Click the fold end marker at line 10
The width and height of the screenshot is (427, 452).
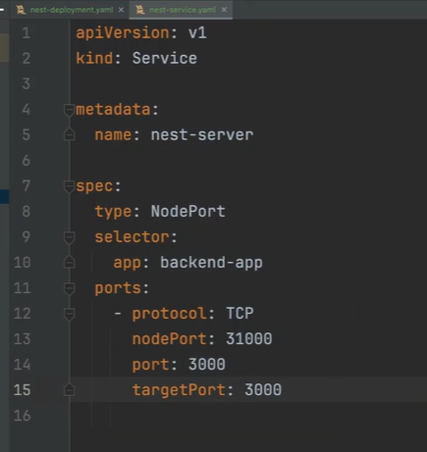(x=69, y=262)
